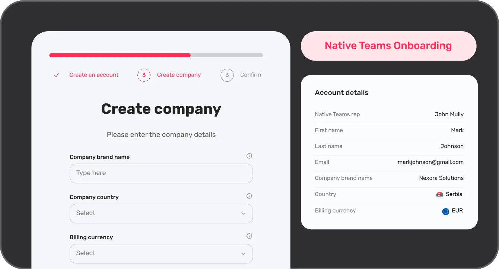
Task: Click info icon beside Company brand name
Action: click(249, 156)
